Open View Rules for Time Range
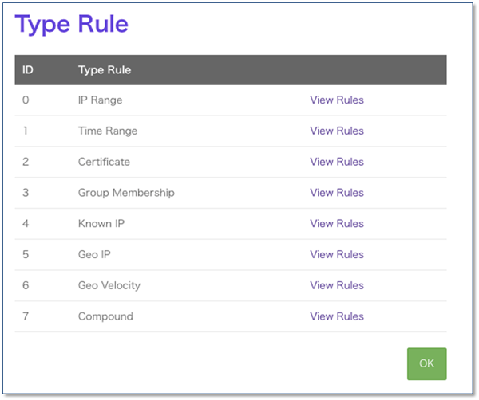The width and height of the screenshot is (479, 400). 337,131
